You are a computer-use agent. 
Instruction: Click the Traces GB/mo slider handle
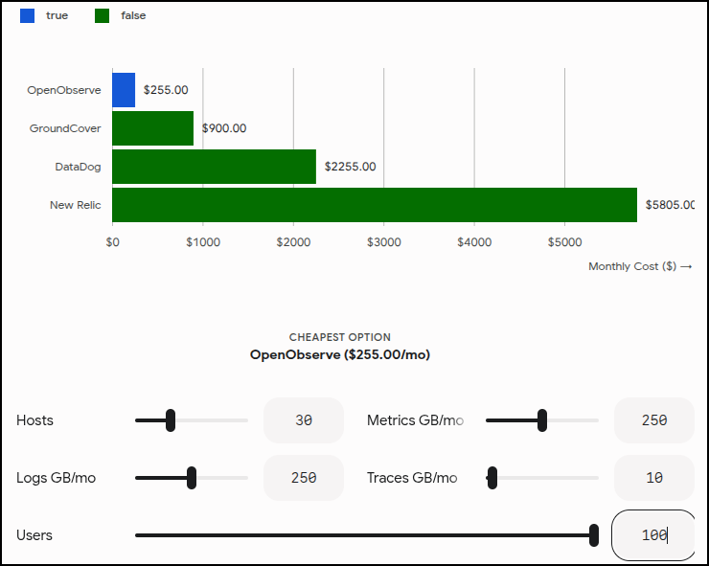(x=492, y=478)
